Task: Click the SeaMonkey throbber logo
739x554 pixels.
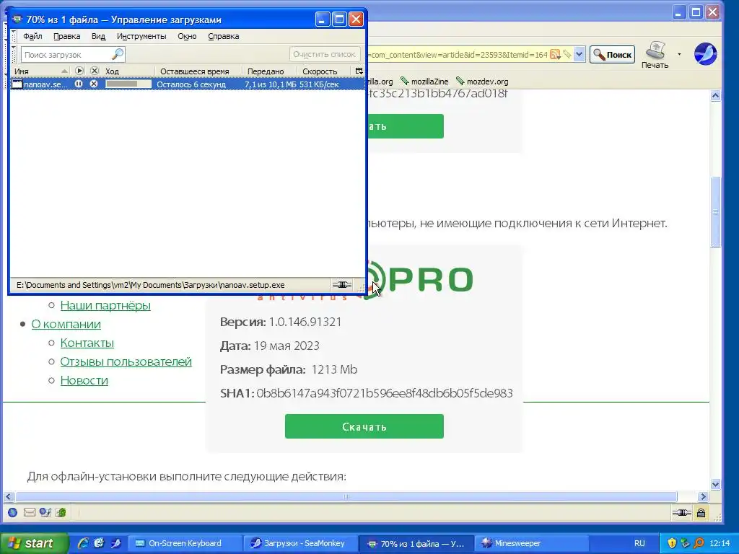Action: 705,53
